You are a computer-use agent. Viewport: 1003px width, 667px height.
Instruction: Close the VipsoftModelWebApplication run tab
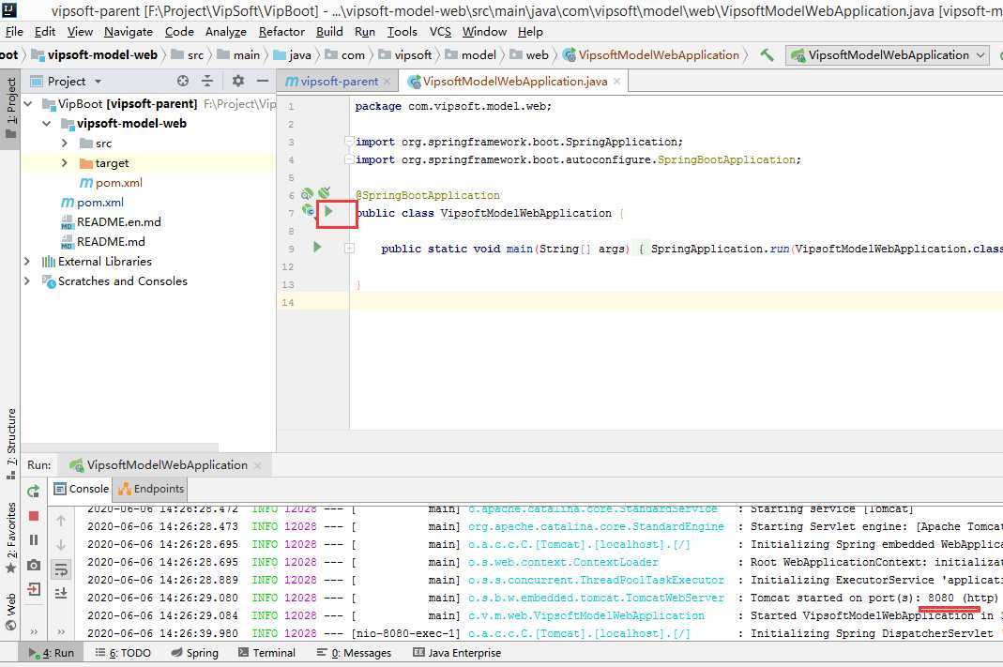pyautogui.click(x=258, y=465)
